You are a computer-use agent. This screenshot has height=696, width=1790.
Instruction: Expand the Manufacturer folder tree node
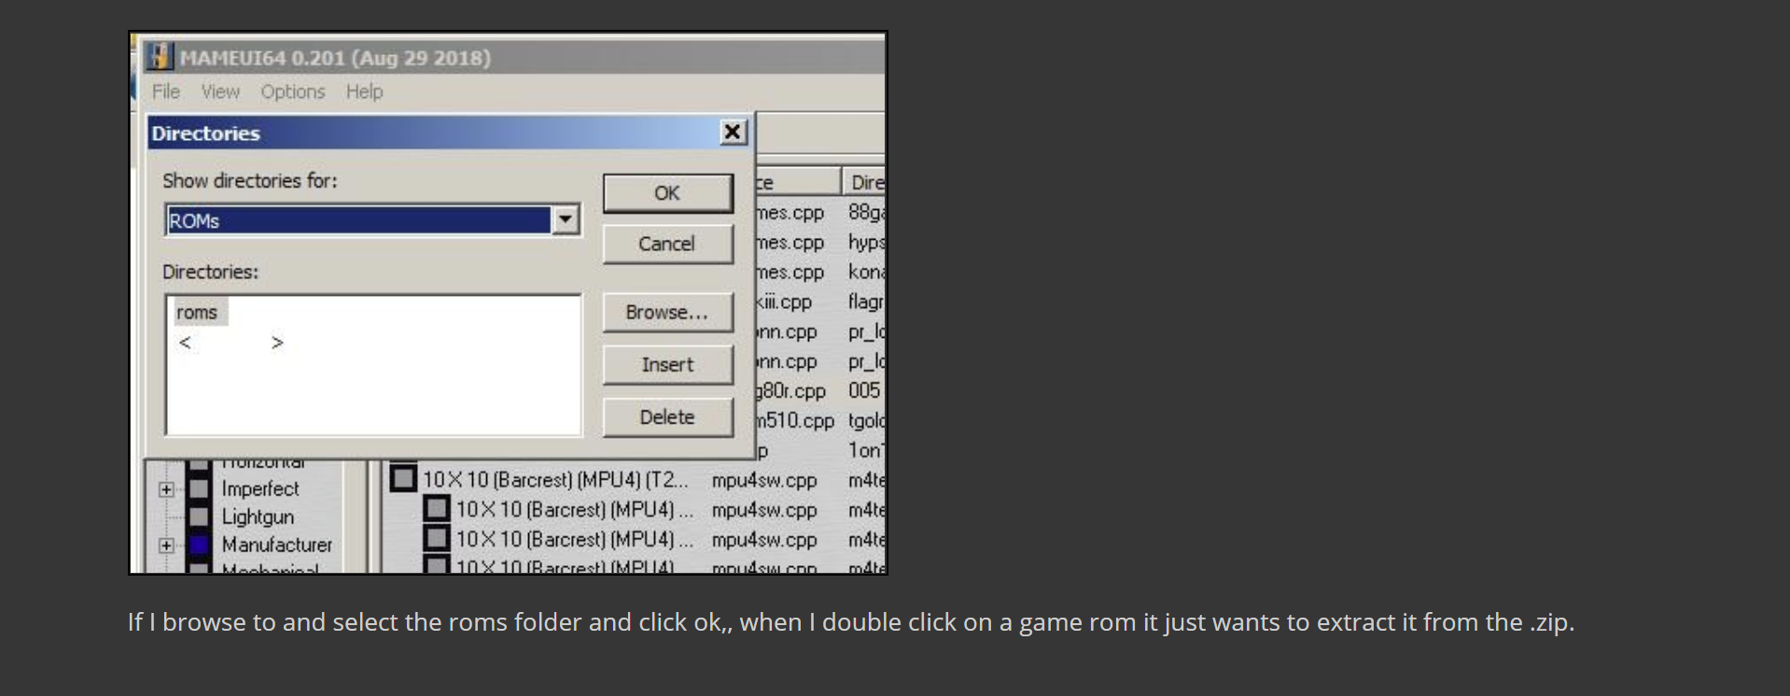[166, 545]
